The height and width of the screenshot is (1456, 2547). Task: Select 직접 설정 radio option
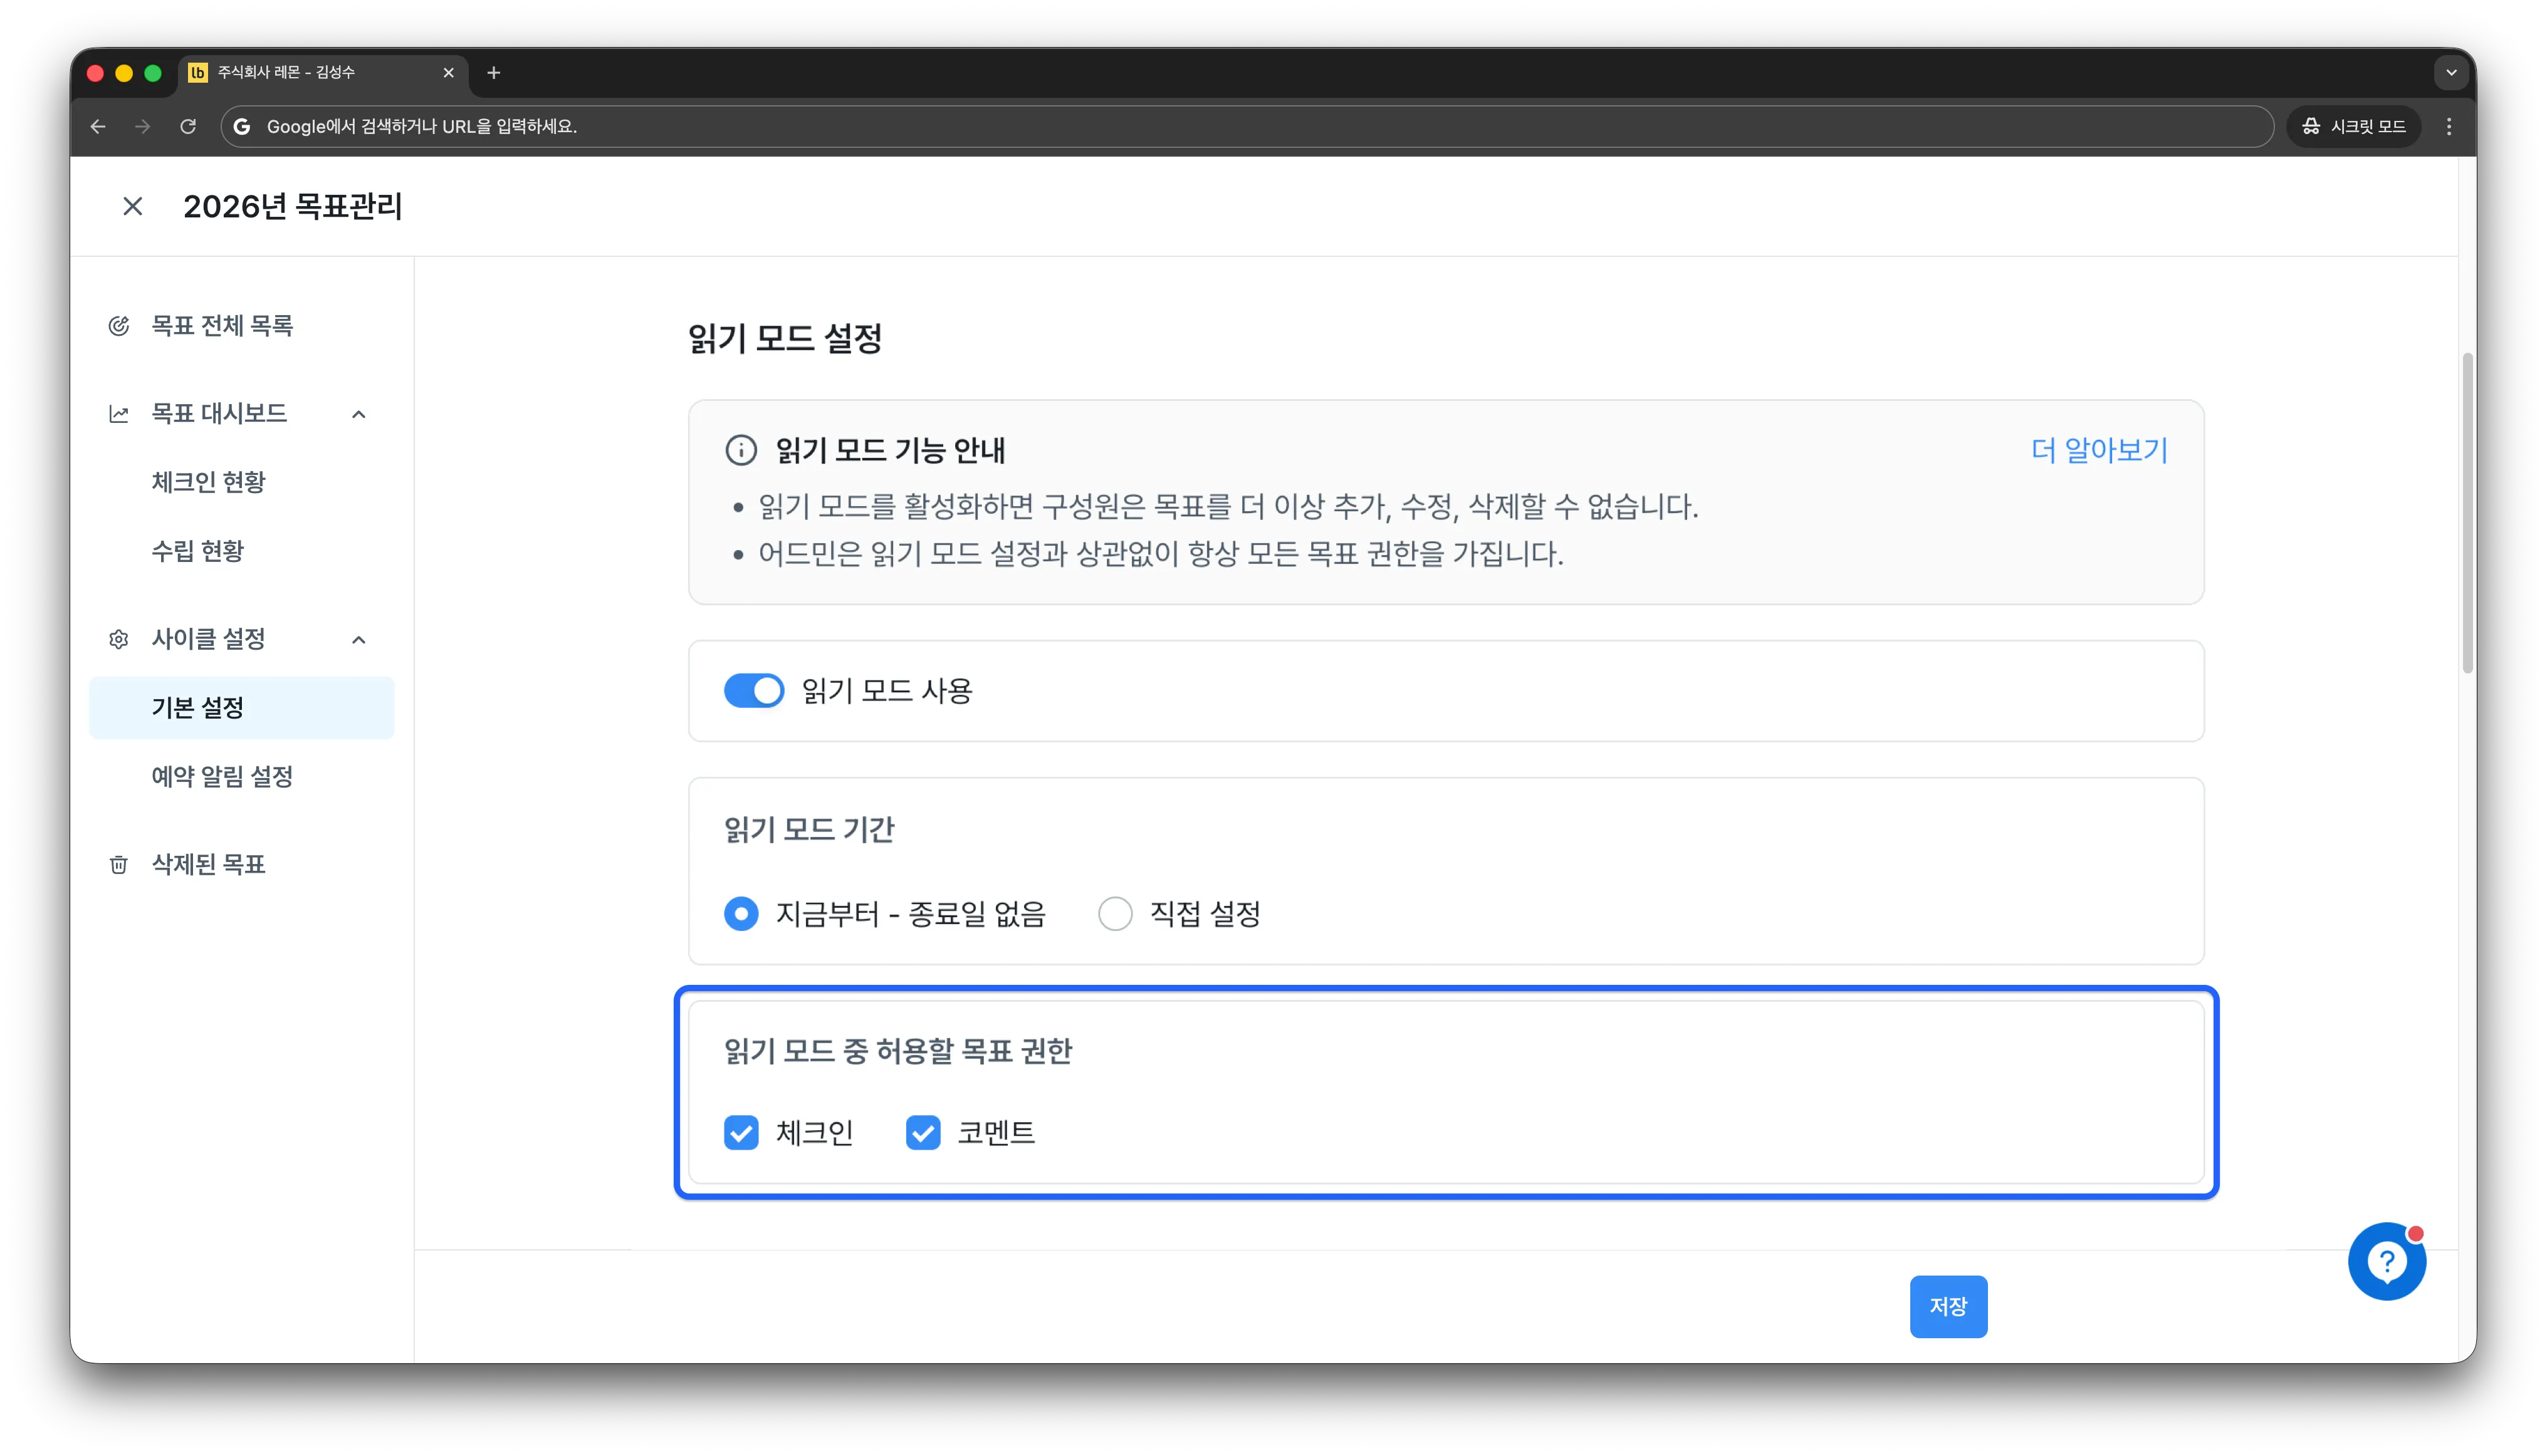point(1114,913)
